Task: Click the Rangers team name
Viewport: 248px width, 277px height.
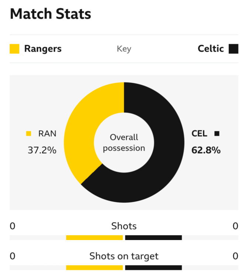Action: (x=43, y=49)
